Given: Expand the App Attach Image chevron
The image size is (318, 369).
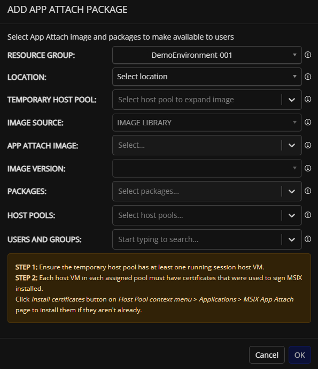Looking at the screenshot, I should (x=292, y=146).
